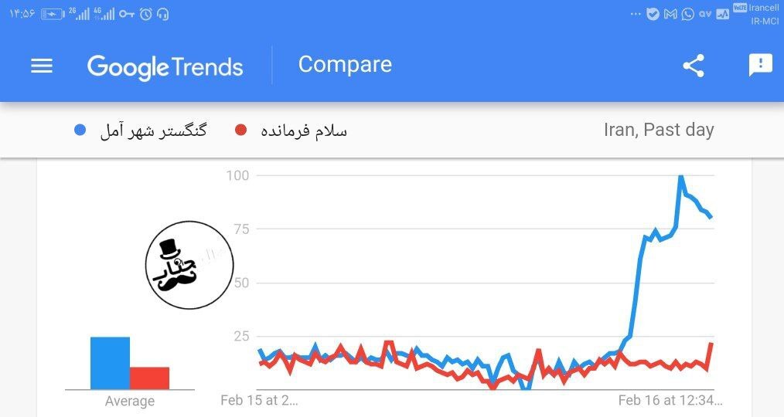Open the send feedback icon
The image size is (784, 417).
[760, 66]
